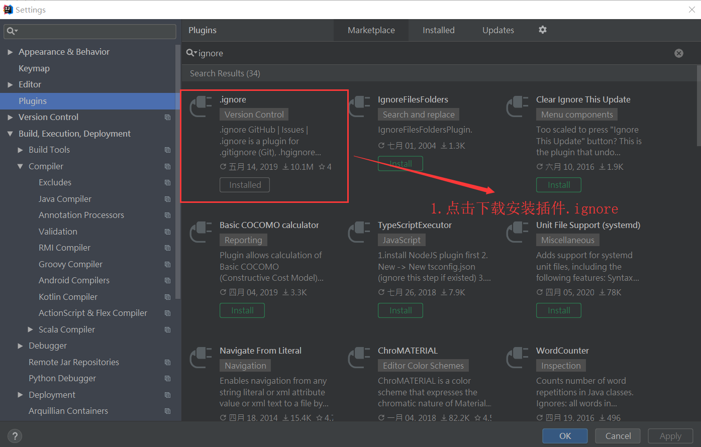Focus the plugin search field containing ignore
This screenshot has width=701, height=447.
(x=435, y=53)
